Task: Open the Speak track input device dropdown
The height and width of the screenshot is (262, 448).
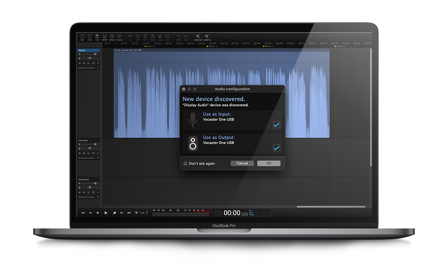Action: point(88,68)
